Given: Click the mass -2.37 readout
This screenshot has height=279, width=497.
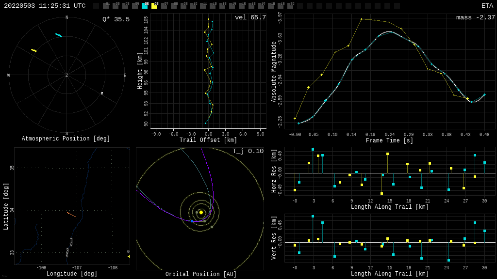Looking at the screenshot, I should click(475, 17).
